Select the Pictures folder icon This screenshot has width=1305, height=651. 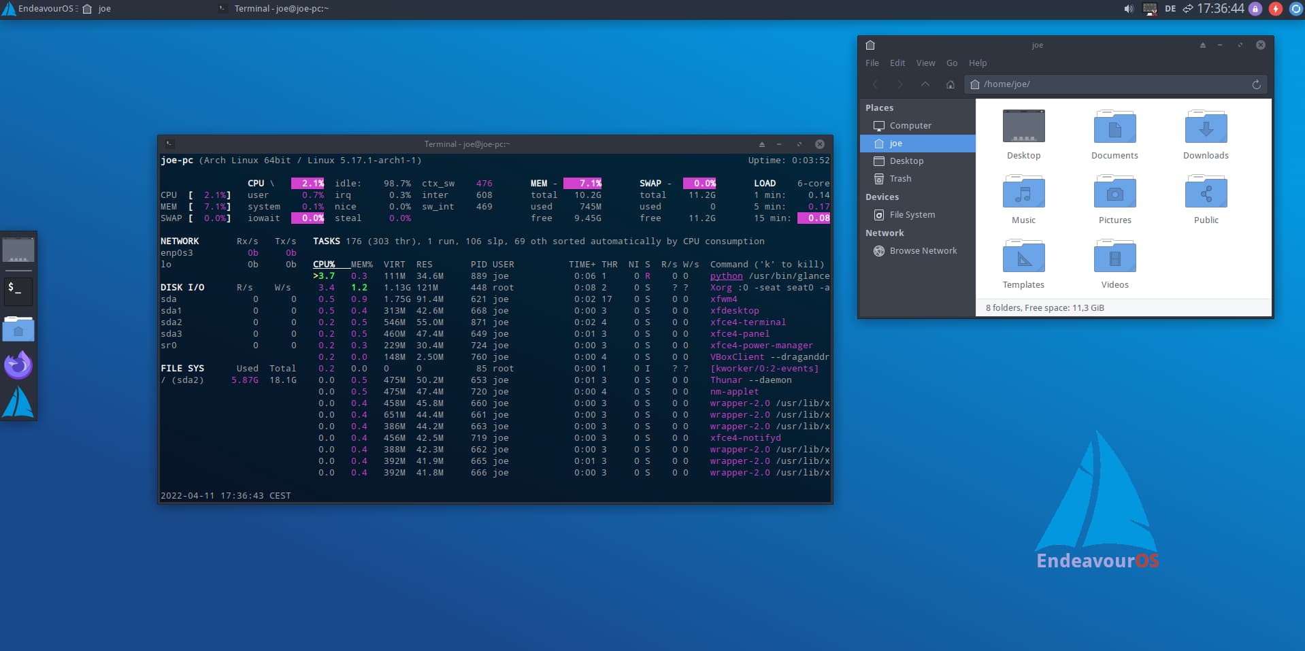(x=1114, y=199)
